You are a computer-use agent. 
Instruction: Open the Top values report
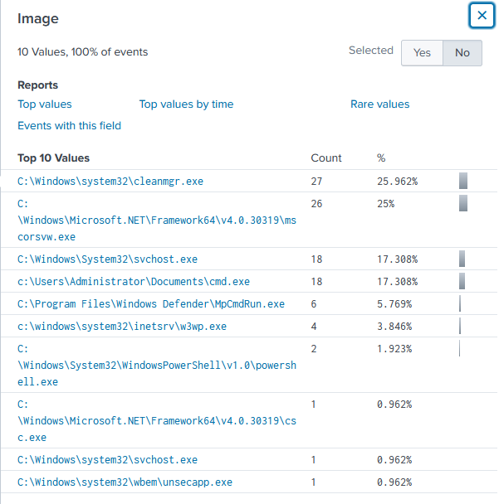tap(45, 104)
